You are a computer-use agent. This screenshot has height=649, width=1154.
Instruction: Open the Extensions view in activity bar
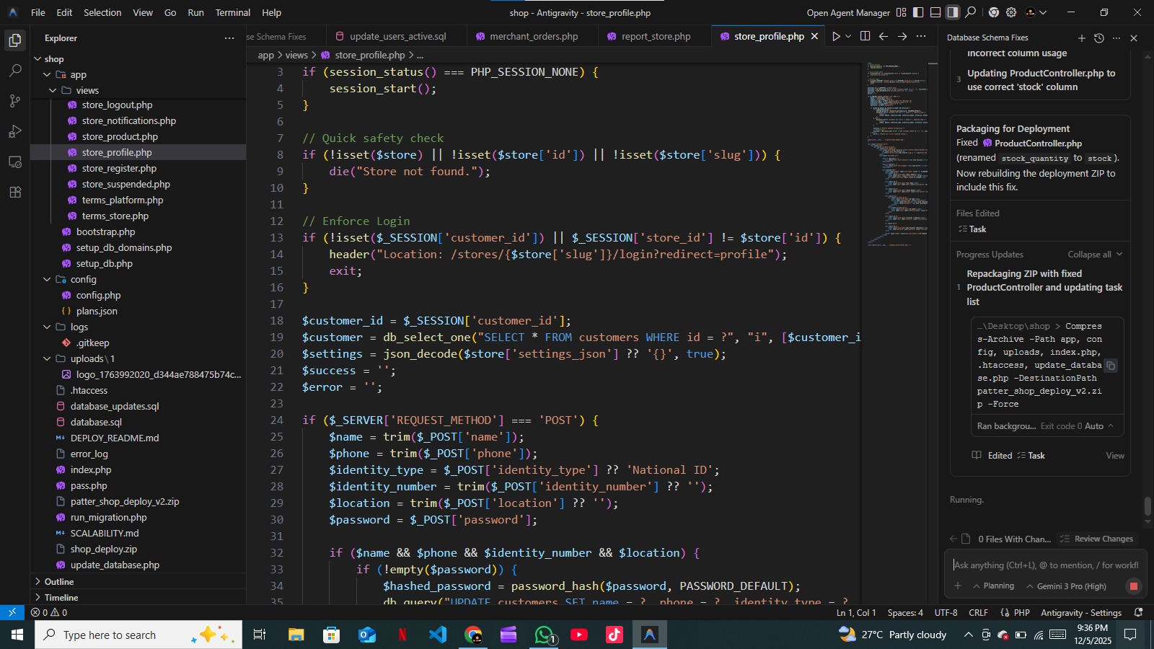(15, 193)
